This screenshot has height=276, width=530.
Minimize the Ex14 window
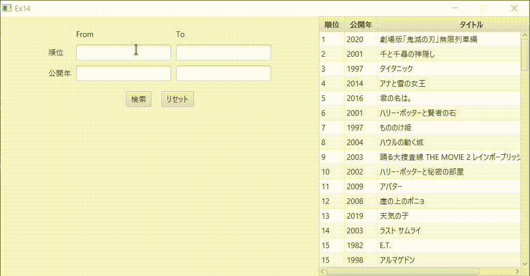click(x=455, y=8)
